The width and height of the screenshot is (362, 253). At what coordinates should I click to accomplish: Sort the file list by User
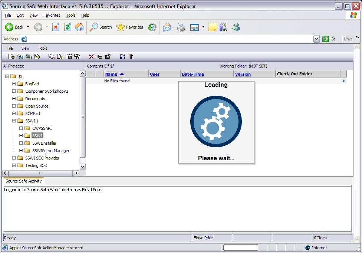(154, 74)
